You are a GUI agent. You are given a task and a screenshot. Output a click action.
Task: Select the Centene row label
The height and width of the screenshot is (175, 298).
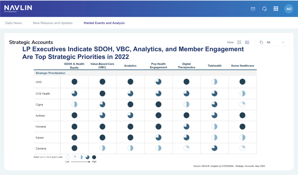click(41, 149)
